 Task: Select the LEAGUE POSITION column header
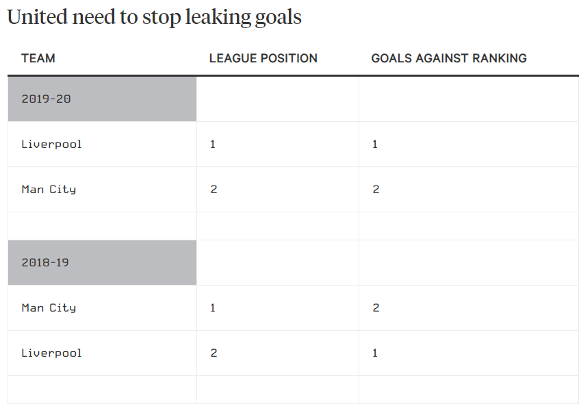[x=263, y=58]
